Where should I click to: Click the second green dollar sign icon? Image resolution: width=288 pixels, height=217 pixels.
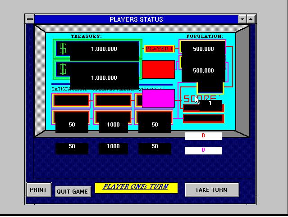coord(63,69)
